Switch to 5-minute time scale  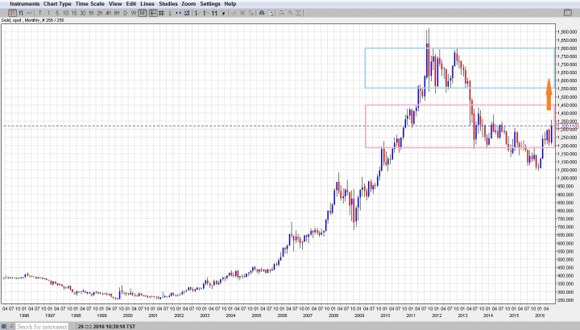tap(57, 13)
